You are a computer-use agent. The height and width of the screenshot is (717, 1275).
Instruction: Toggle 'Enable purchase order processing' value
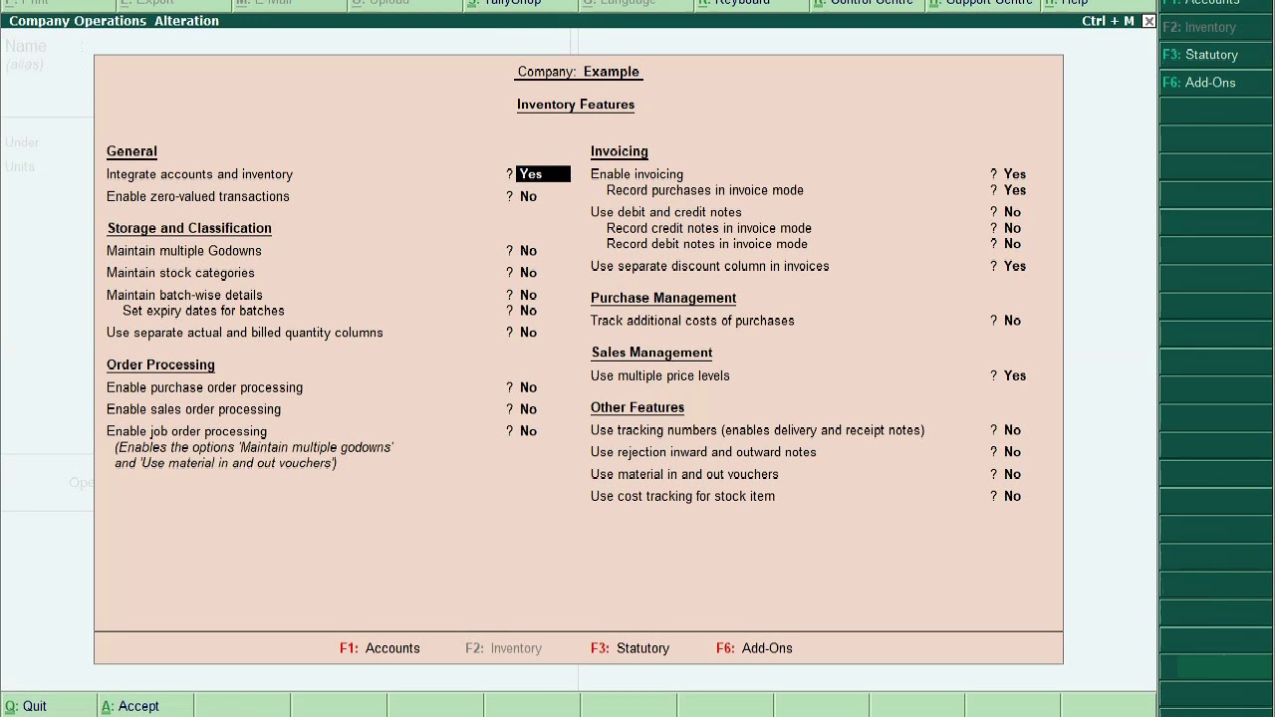[528, 387]
